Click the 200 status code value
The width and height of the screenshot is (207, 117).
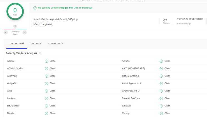[165, 20]
